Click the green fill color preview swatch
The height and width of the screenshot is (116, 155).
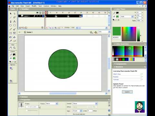tap(117, 31)
